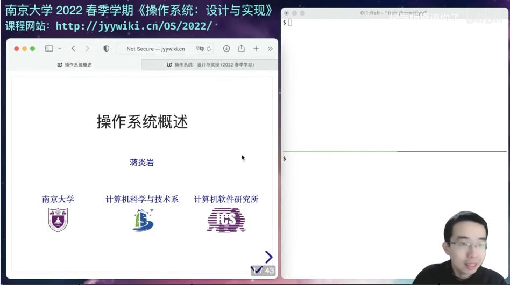Go back with the left arrow
510x285 pixels.
73,48
